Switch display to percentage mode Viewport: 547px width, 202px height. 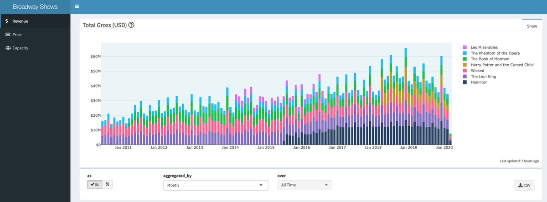(108, 184)
